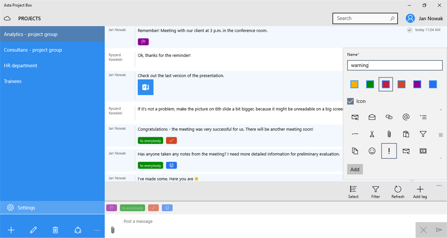Image resolution: width=447 pixels, height=238 pixels.
Task: Choose the scissors icon for the tag
Action: tap(372, 134)
